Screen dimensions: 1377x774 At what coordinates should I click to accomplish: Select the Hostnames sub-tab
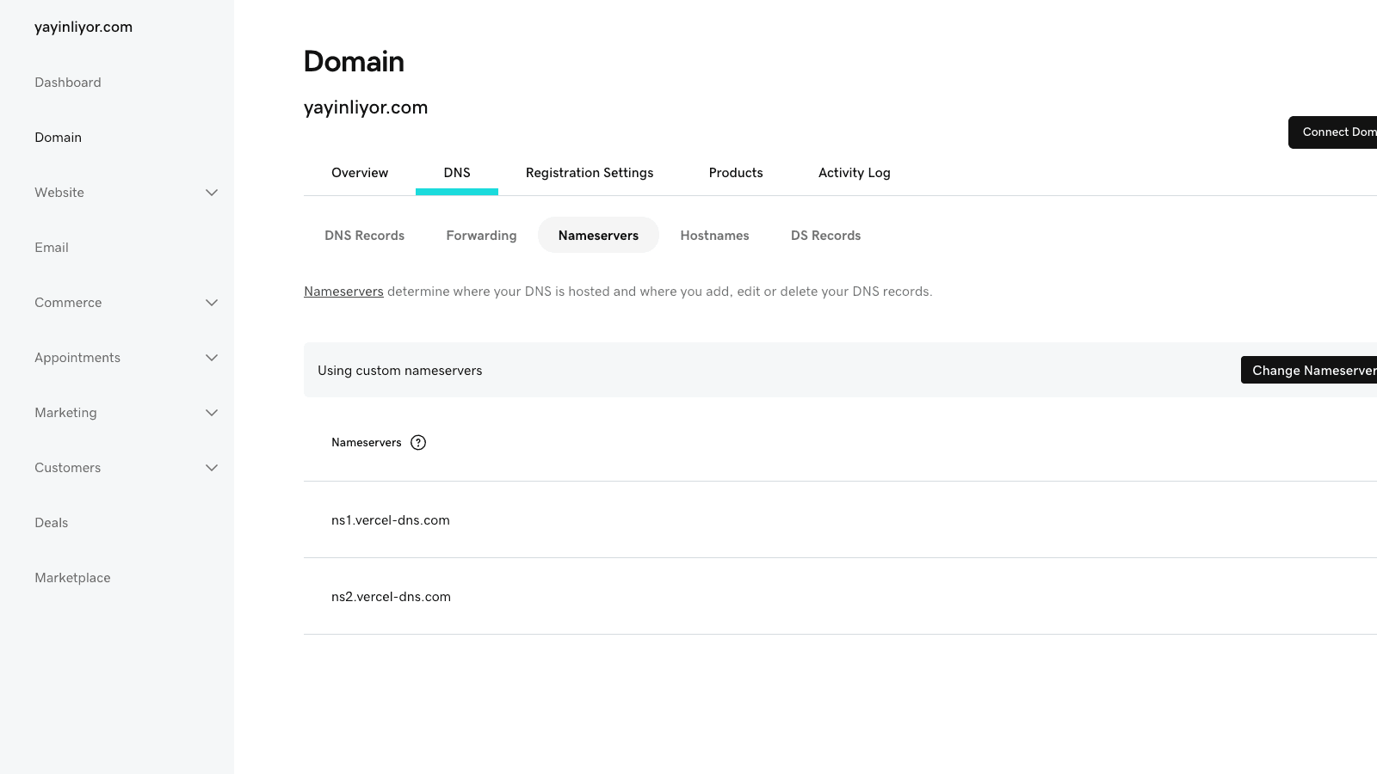714,236
